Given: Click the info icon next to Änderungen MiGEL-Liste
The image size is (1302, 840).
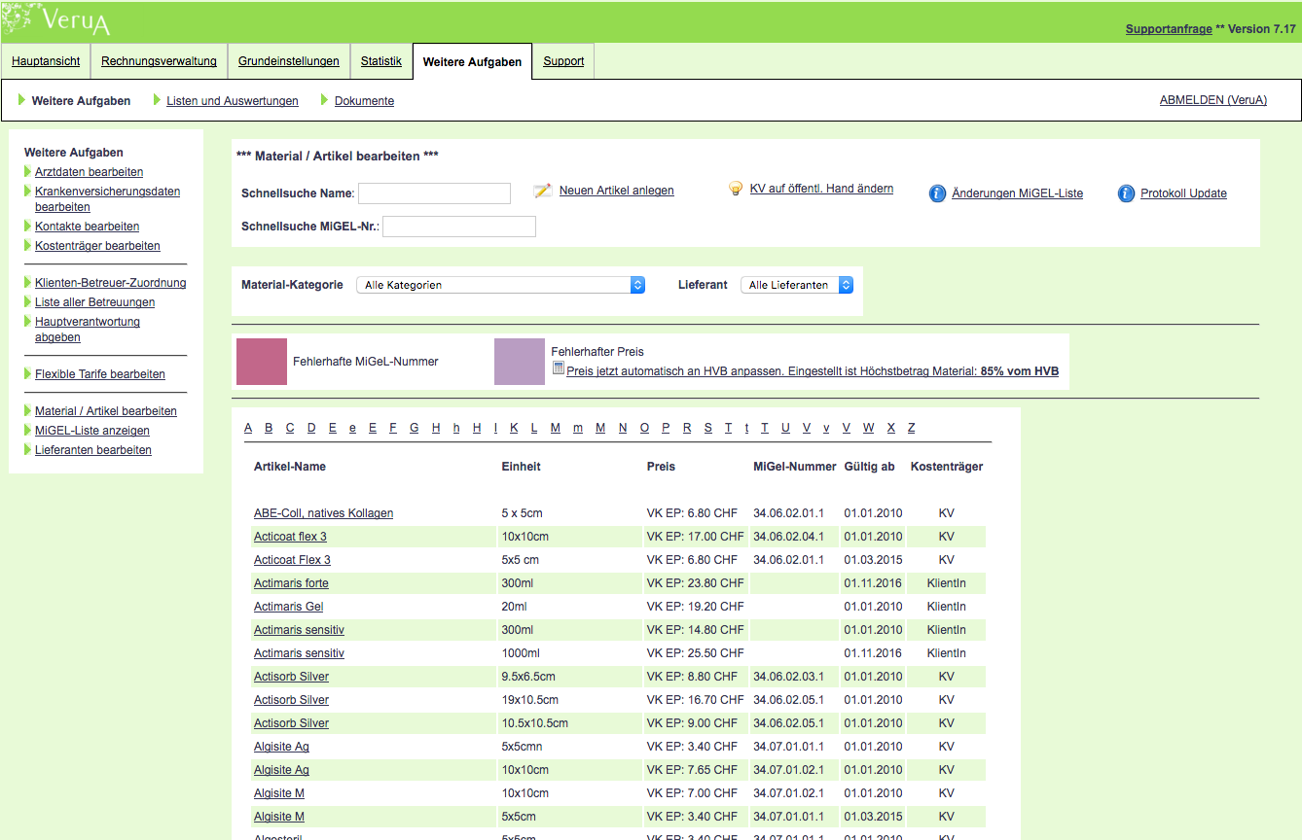Looking at the screenshot, I should click(937, 193).
